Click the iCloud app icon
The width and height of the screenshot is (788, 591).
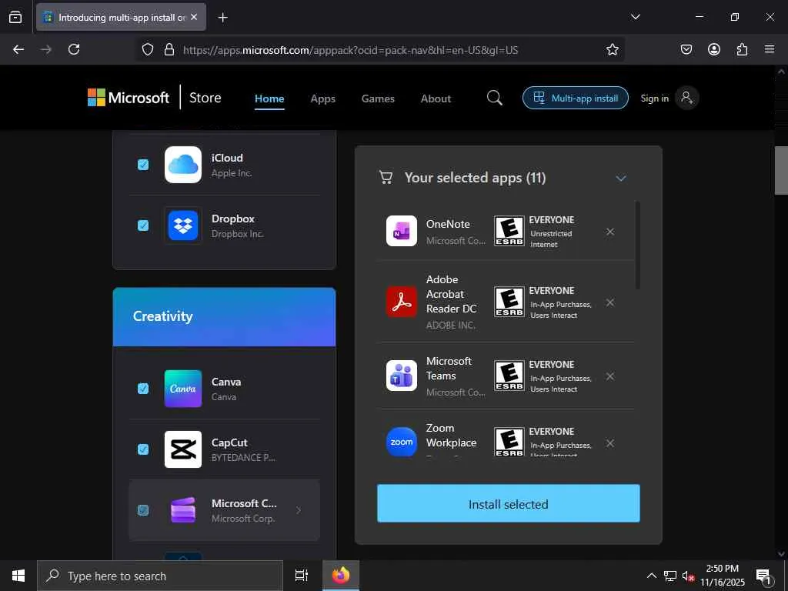click(183, 165)
